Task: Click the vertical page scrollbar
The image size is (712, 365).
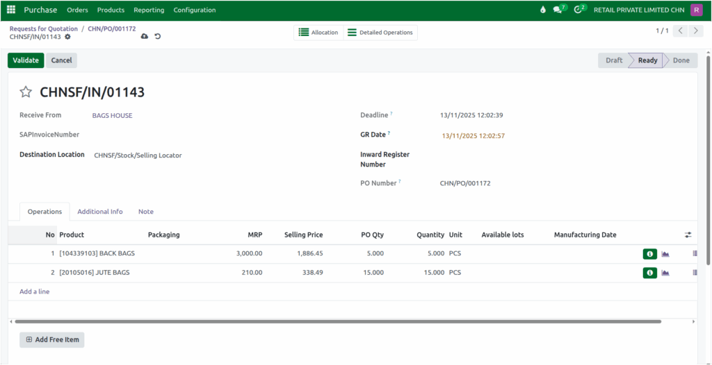Action: click(x=709, y=159)
